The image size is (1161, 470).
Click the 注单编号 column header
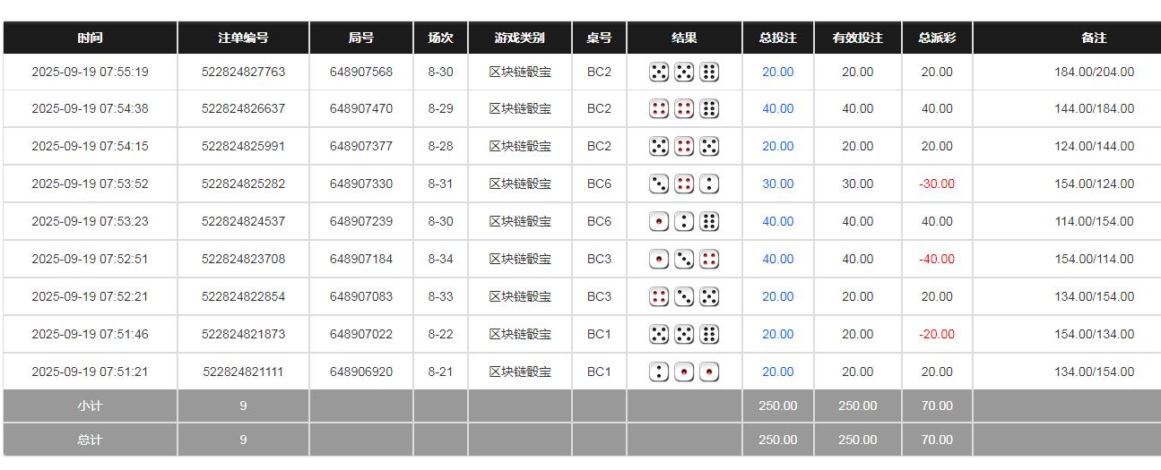[243, 38]
